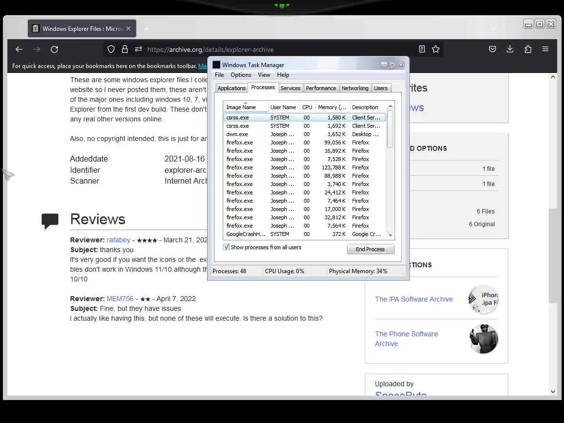This screenshot has width=564, height=423.
Task: Switch to the Services tab
Action: click(290, 88)
